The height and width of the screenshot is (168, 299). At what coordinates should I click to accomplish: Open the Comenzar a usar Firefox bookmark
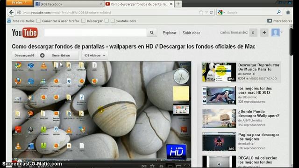(x=58, y=21)
